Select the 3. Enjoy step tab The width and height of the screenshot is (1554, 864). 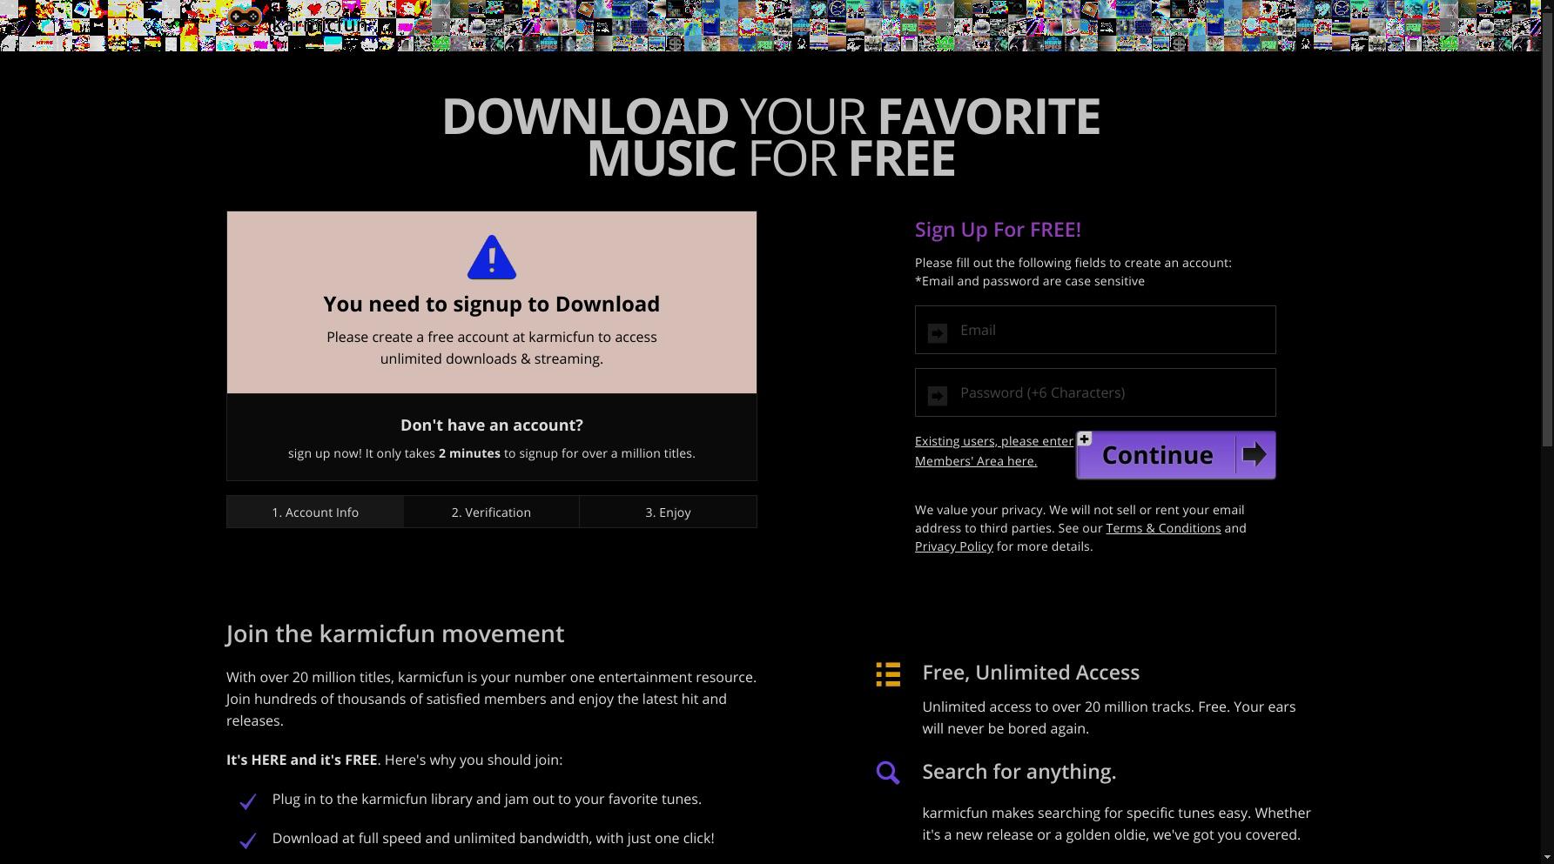[x=668, y=512]
